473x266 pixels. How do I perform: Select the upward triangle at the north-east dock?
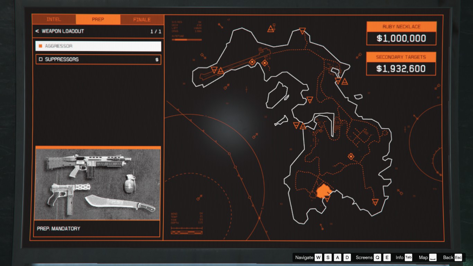pyautogui.click(x=345, y=82)
